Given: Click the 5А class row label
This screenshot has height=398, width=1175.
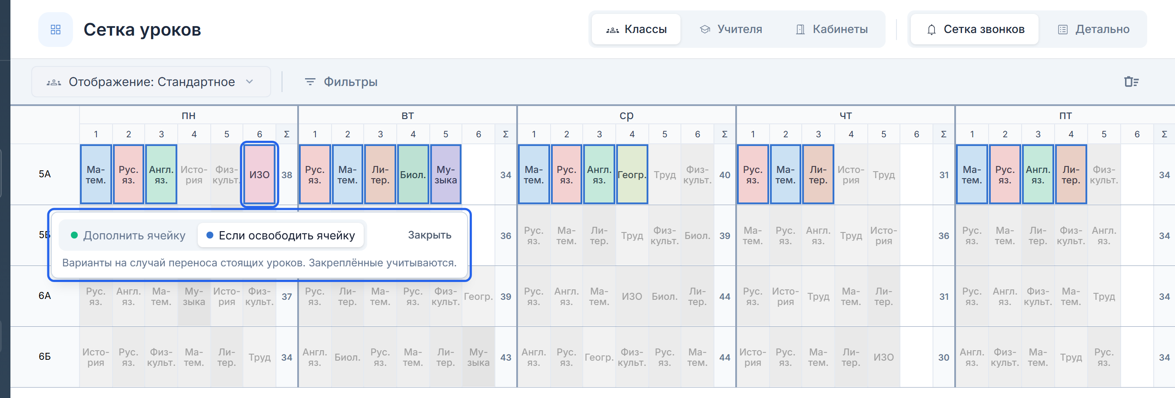Looking at the screenshot, I should click(x=45, y=174).
